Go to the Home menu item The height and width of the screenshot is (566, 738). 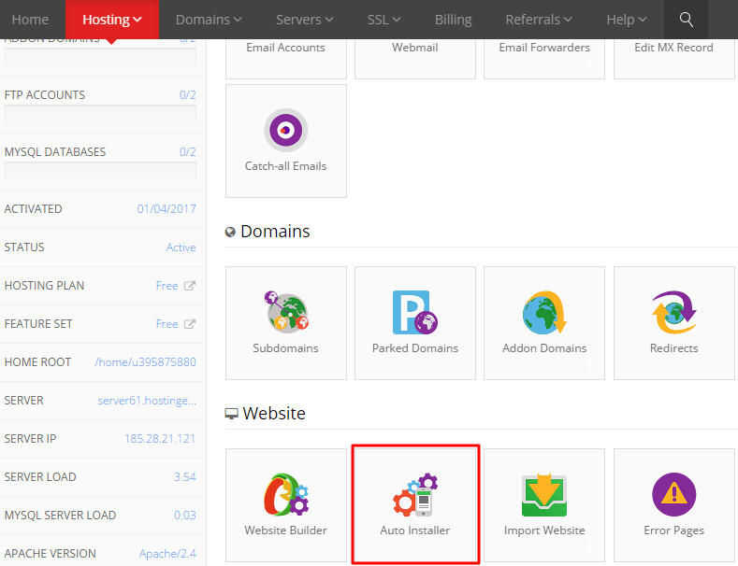(30, 20)
